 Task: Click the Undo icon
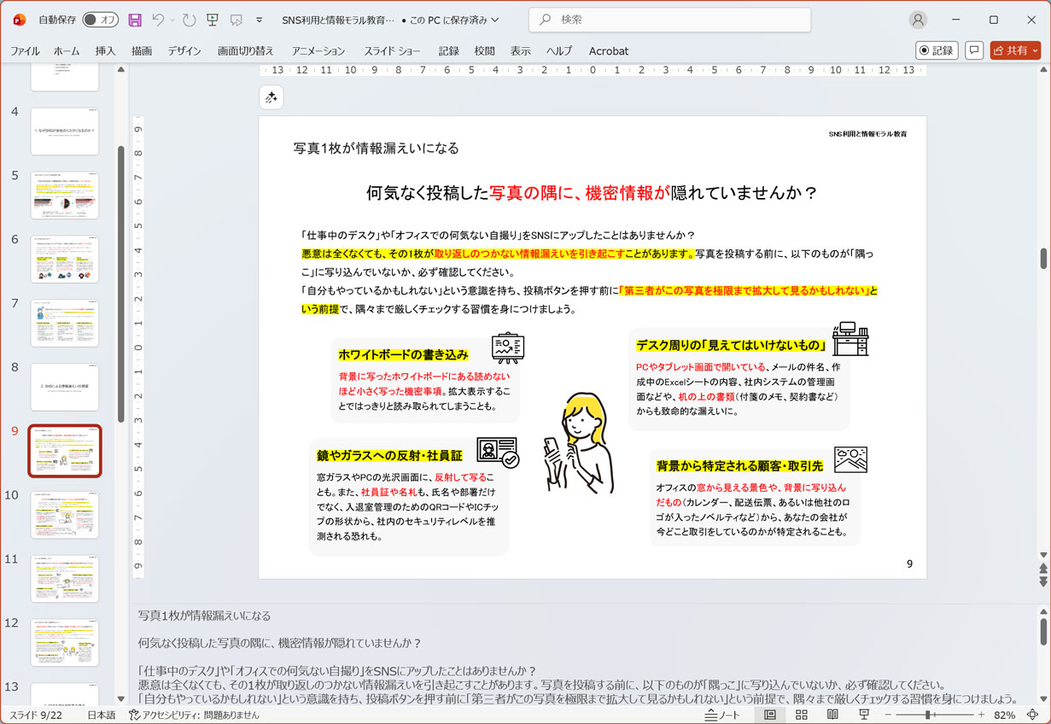pyautogui.click(x=157, y=20)
